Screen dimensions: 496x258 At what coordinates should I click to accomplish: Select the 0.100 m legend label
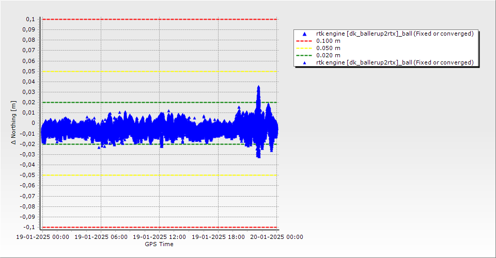pos(328,41)
